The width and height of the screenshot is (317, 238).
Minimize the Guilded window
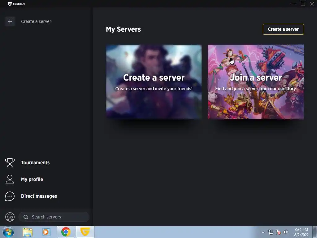coord(293,4)
